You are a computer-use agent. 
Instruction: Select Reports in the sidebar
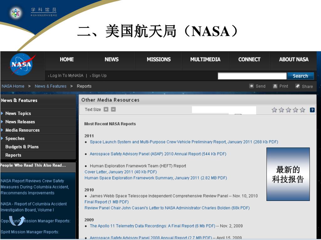point(13,155)
